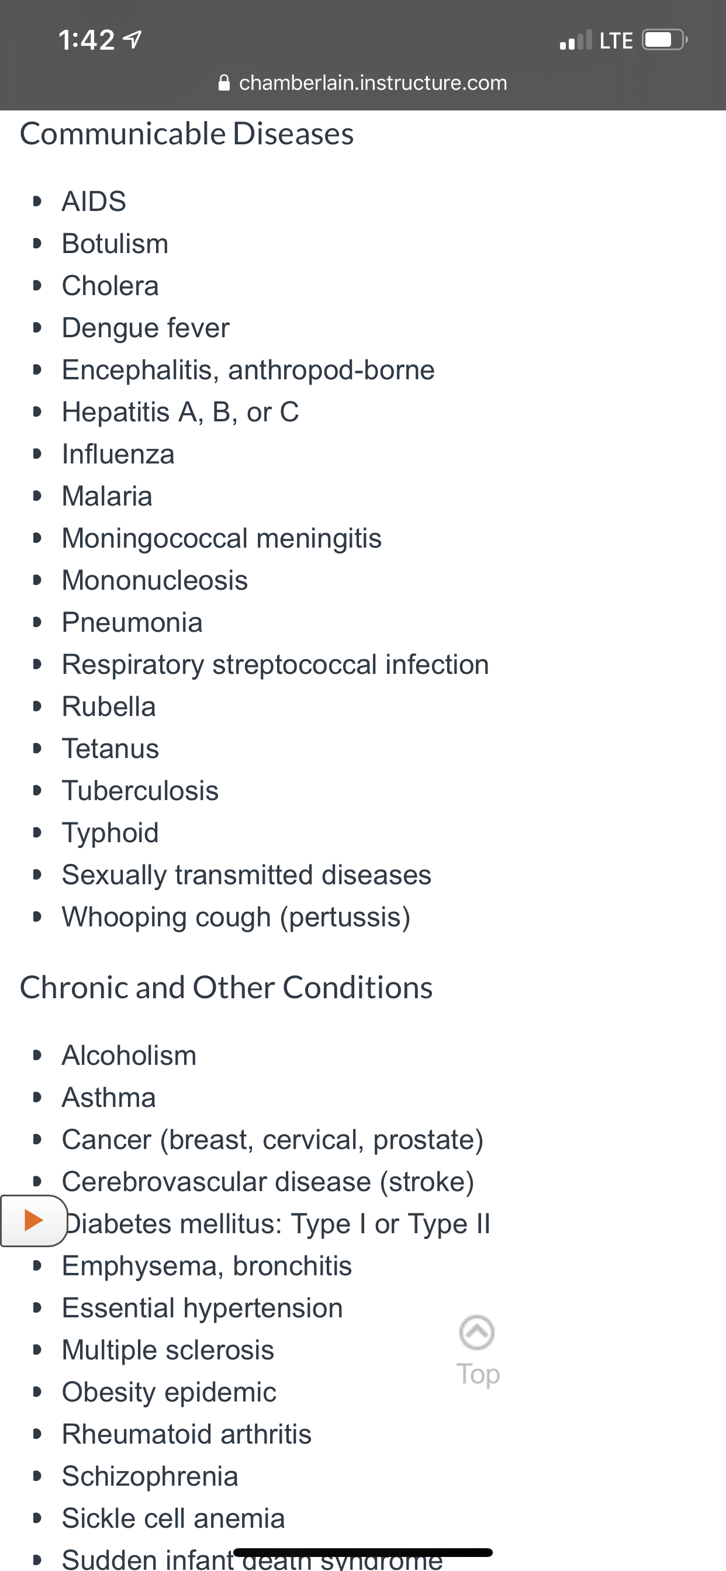This screenshot has width=726, height=1571.
Task: Tap the orange play arrow button
Action: click(33, 1220)
